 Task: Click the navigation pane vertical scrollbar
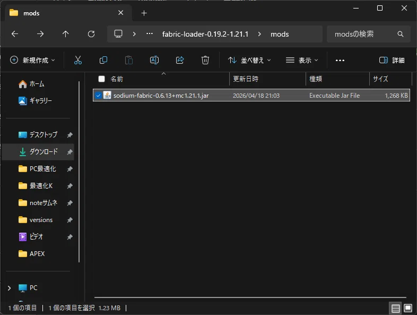click(x=79, y=172)
